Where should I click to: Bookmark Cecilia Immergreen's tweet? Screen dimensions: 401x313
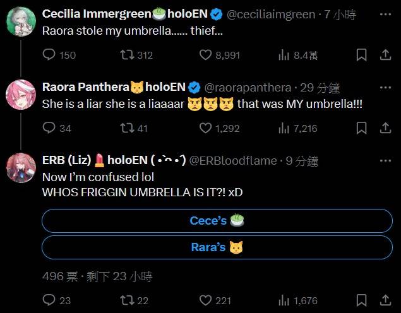pos(361,56)
